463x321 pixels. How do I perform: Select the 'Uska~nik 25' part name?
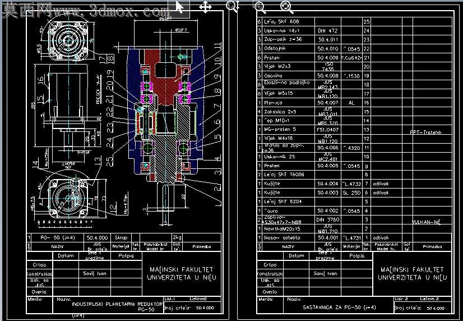pos(279,157)
